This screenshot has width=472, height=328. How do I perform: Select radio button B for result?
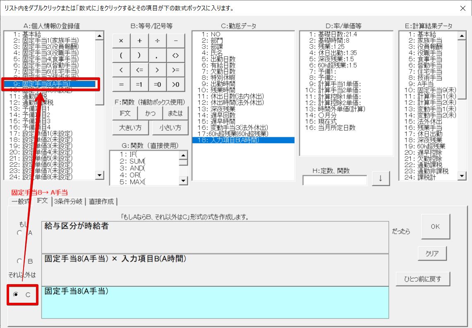click(19, 261)
